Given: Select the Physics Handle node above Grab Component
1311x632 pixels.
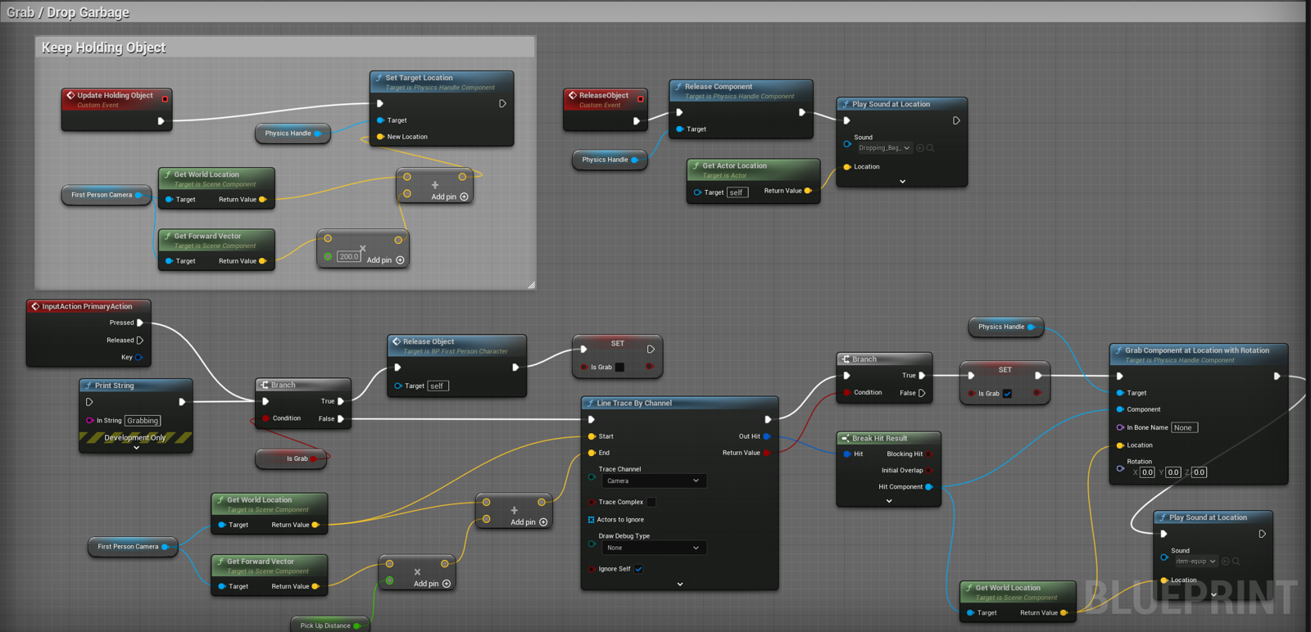Looking at the screenshot, I should pyautogui.click(x=1006, y=327).
